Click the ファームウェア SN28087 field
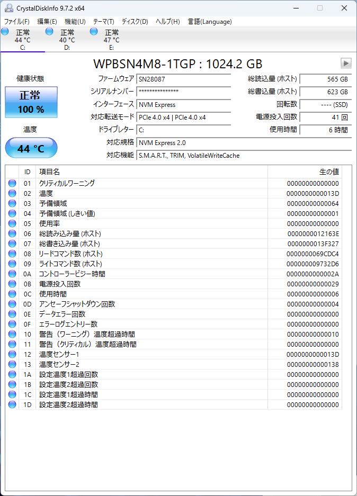357x496 pixels. (183, 79)
